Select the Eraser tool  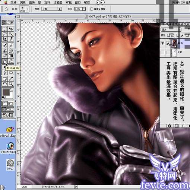coord(5,56)
